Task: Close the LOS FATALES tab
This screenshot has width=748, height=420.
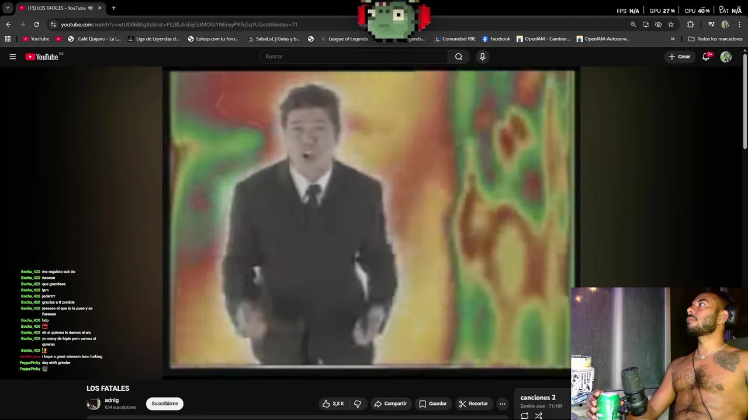Action: pos(99,8)
